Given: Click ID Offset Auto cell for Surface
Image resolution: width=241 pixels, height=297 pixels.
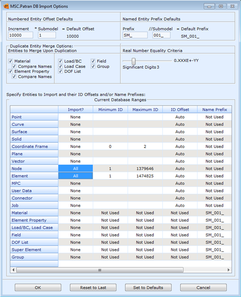Looking at the screenshot, I should click(x=180, y=132).
